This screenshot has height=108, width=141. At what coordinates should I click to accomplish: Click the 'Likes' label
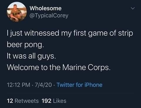click(x=60, y=101)
